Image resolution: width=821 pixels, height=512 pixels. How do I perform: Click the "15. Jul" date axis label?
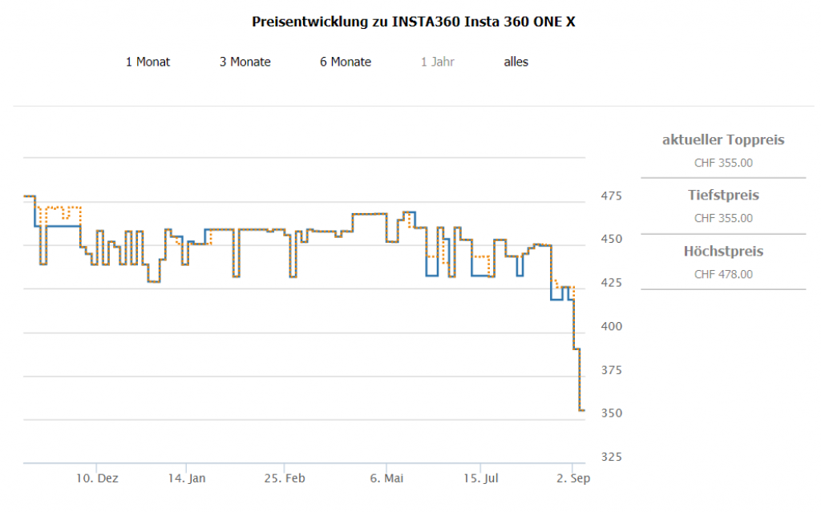point(481,478)
